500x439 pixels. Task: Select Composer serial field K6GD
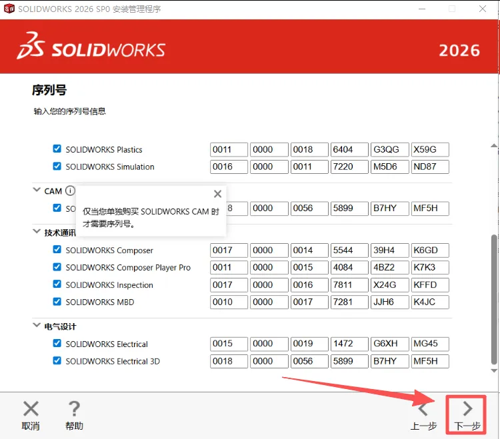pos(430,250)
